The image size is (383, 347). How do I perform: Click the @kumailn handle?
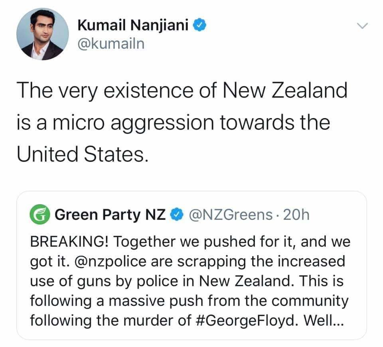(111, 43)
